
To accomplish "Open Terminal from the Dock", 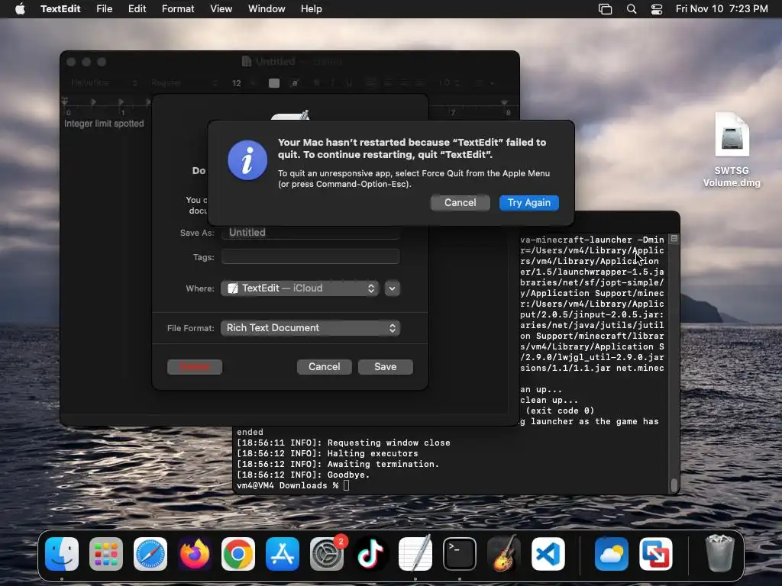I will 459,554.
